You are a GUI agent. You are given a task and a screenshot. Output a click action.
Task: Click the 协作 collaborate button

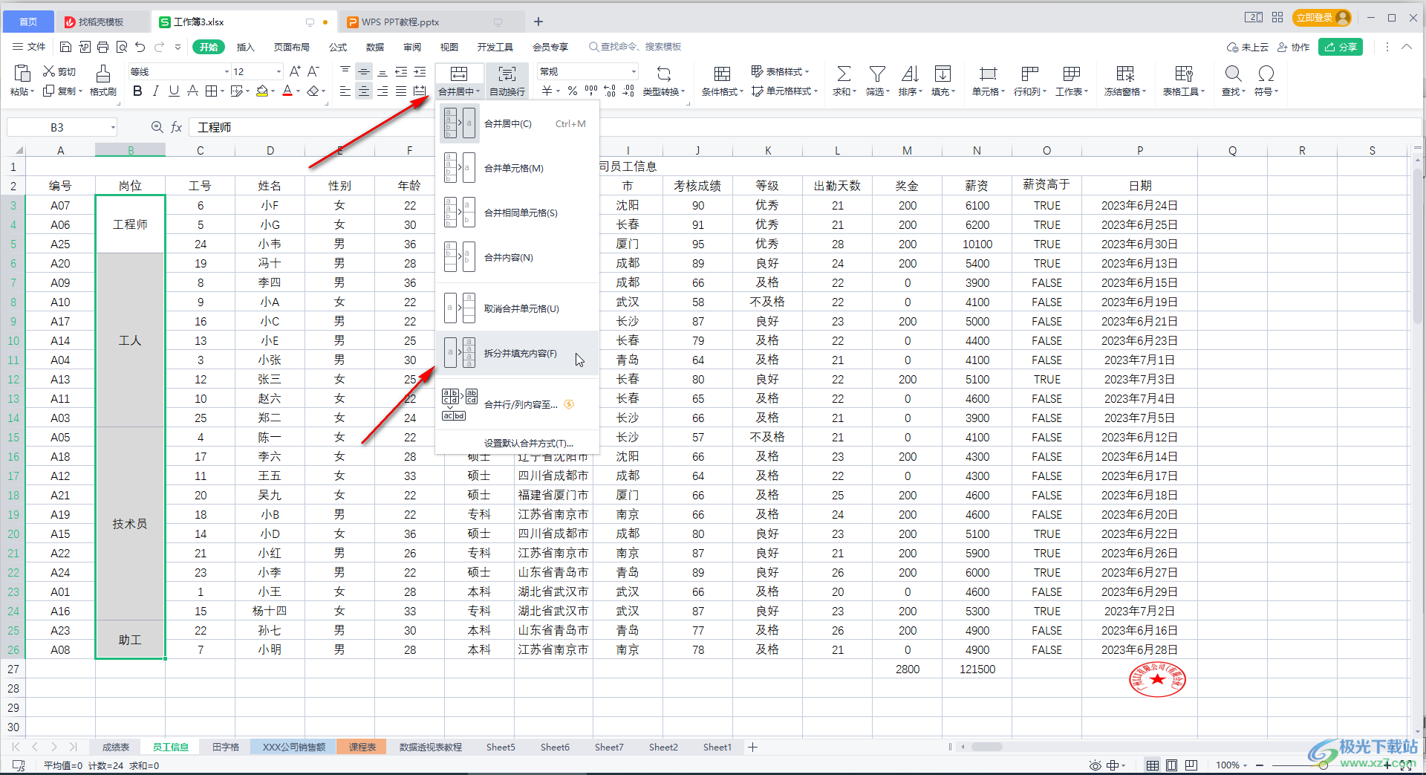point(1294,47)
